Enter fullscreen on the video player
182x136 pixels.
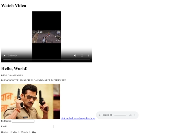click(82, 56)
